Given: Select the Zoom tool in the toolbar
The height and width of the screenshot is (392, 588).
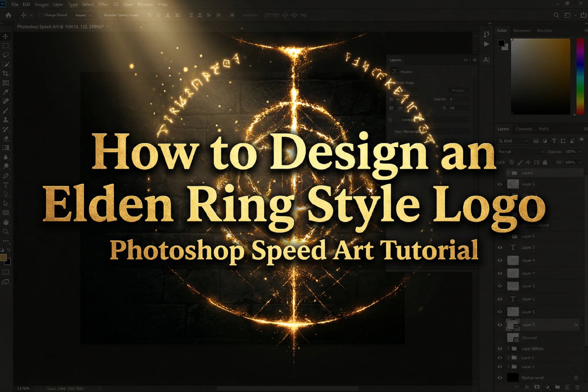Looking at the screenshot, I should pyautogui.click(x=6, y=232).
